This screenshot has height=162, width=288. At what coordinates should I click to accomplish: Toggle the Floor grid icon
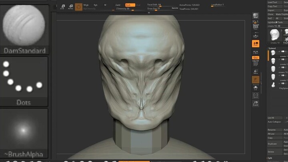[256, 35]
